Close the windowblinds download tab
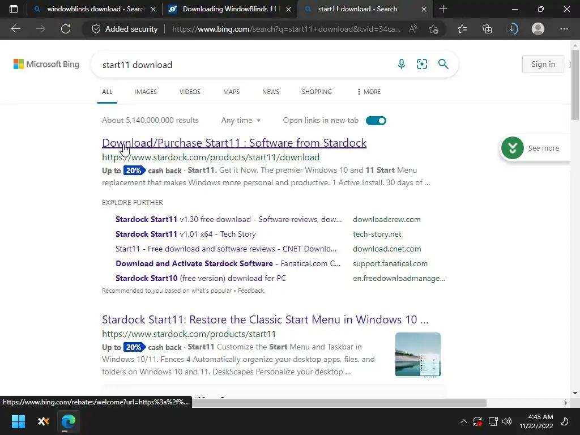Image resolution: width=580 pixels, height=435 pixels. [153, 9]
